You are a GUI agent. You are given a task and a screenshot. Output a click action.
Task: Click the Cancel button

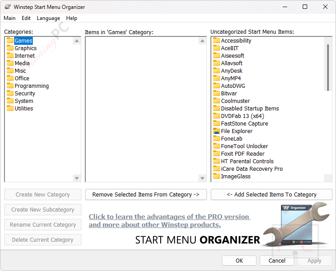point(277,260)
